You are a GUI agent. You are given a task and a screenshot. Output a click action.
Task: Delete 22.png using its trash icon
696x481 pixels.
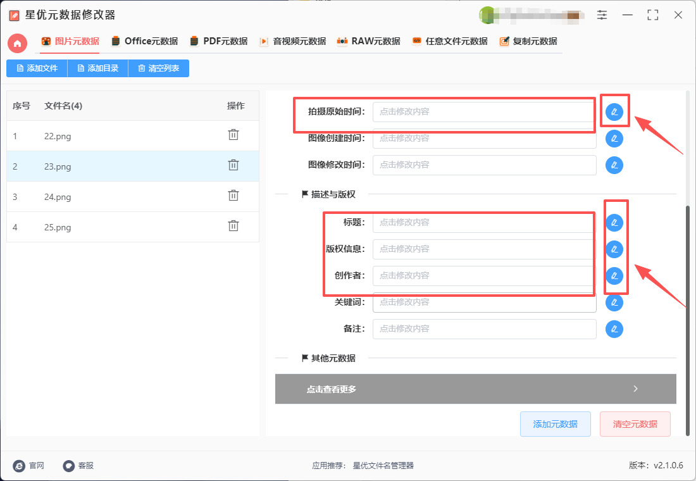[233, 135]
